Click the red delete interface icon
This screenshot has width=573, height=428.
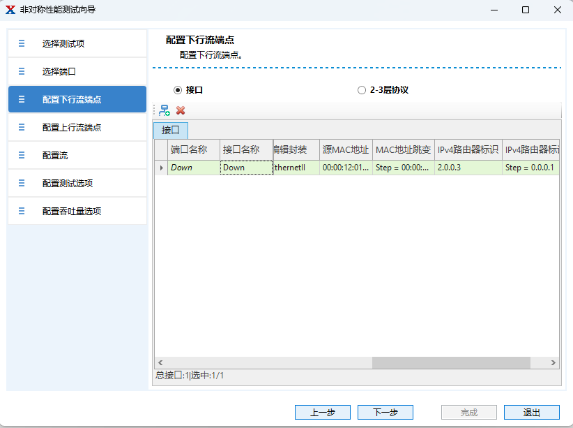click(181, 110)
